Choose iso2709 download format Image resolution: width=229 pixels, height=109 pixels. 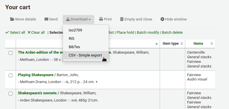tap(86, 30)
